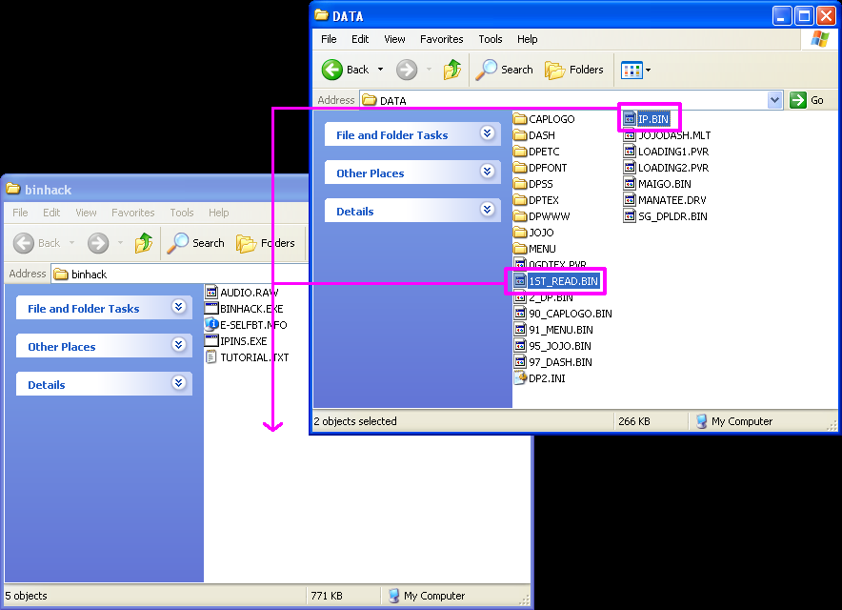Open Favorites menu in DATA window

441,39
